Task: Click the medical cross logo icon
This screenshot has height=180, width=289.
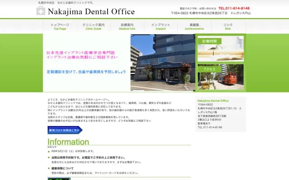Action: (41, 11)
